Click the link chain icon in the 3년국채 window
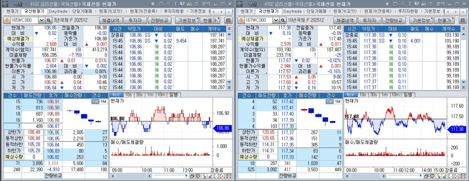Image resolution: width=469 pixels, height=181 pixels. (168, 4)
